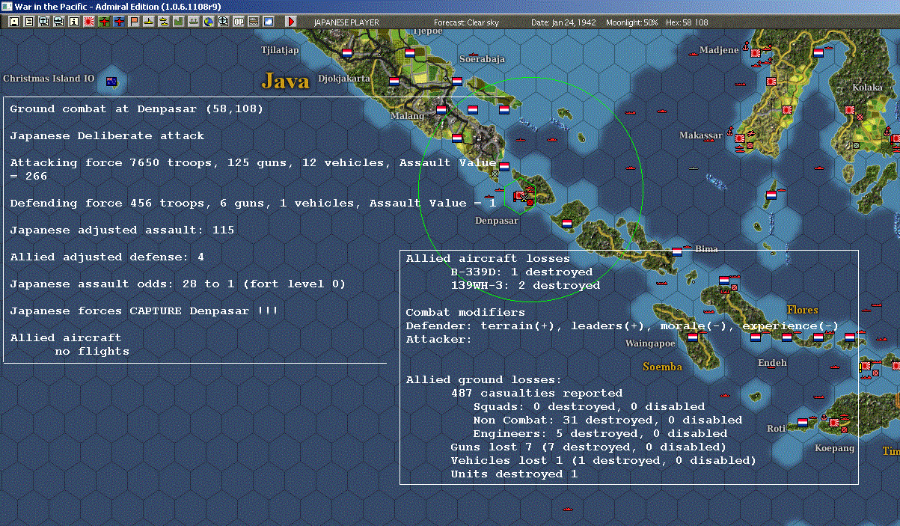
Task: Select Dutch flag at Endeh
Action: coord(756,337)
